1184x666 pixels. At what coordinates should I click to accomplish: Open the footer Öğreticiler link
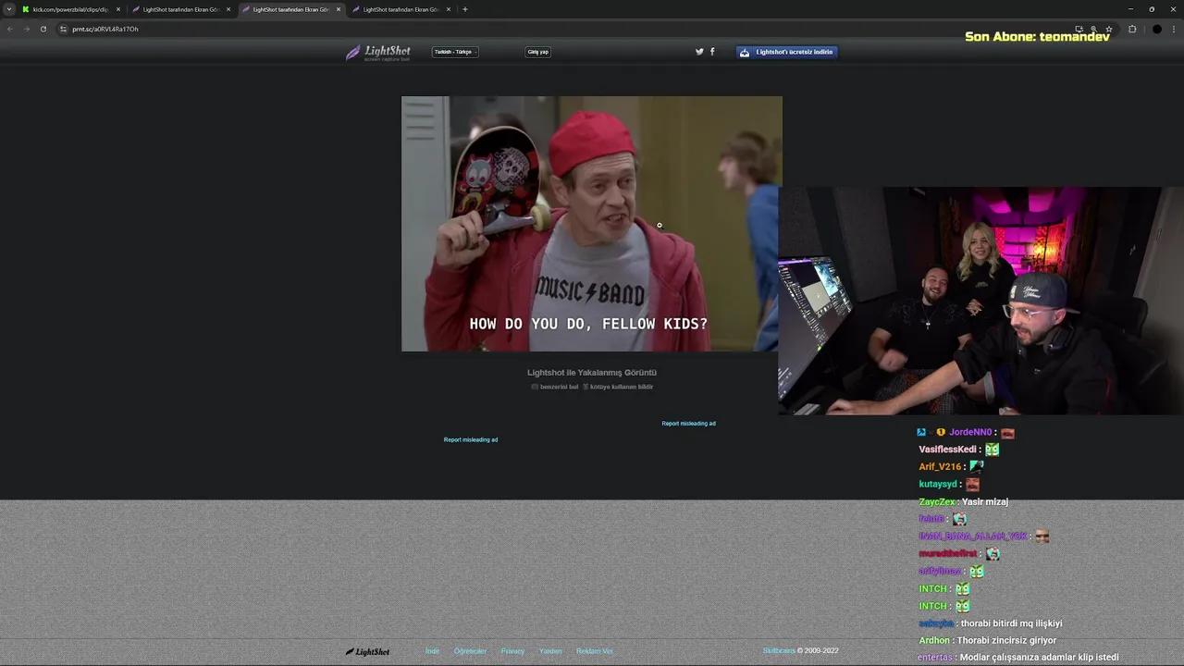click(470, 651)
